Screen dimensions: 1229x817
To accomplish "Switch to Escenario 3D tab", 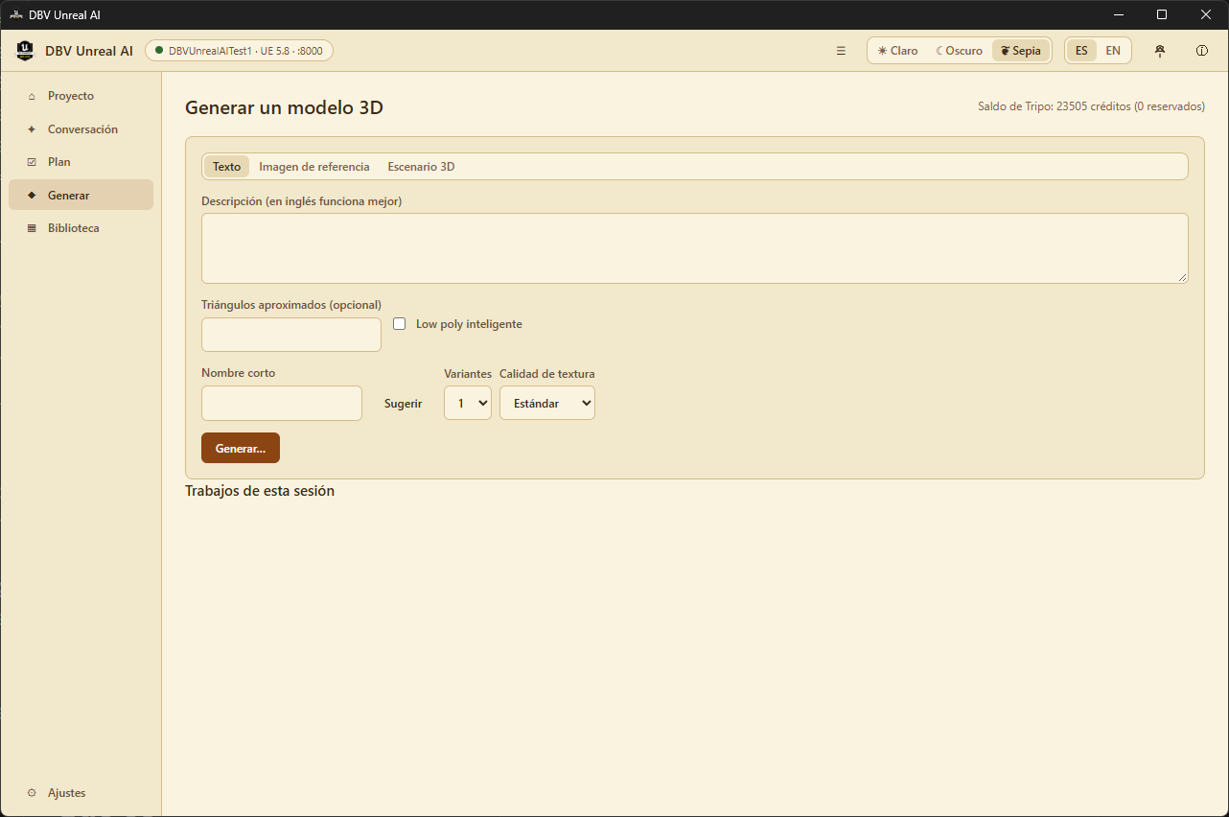I will 421,167.
